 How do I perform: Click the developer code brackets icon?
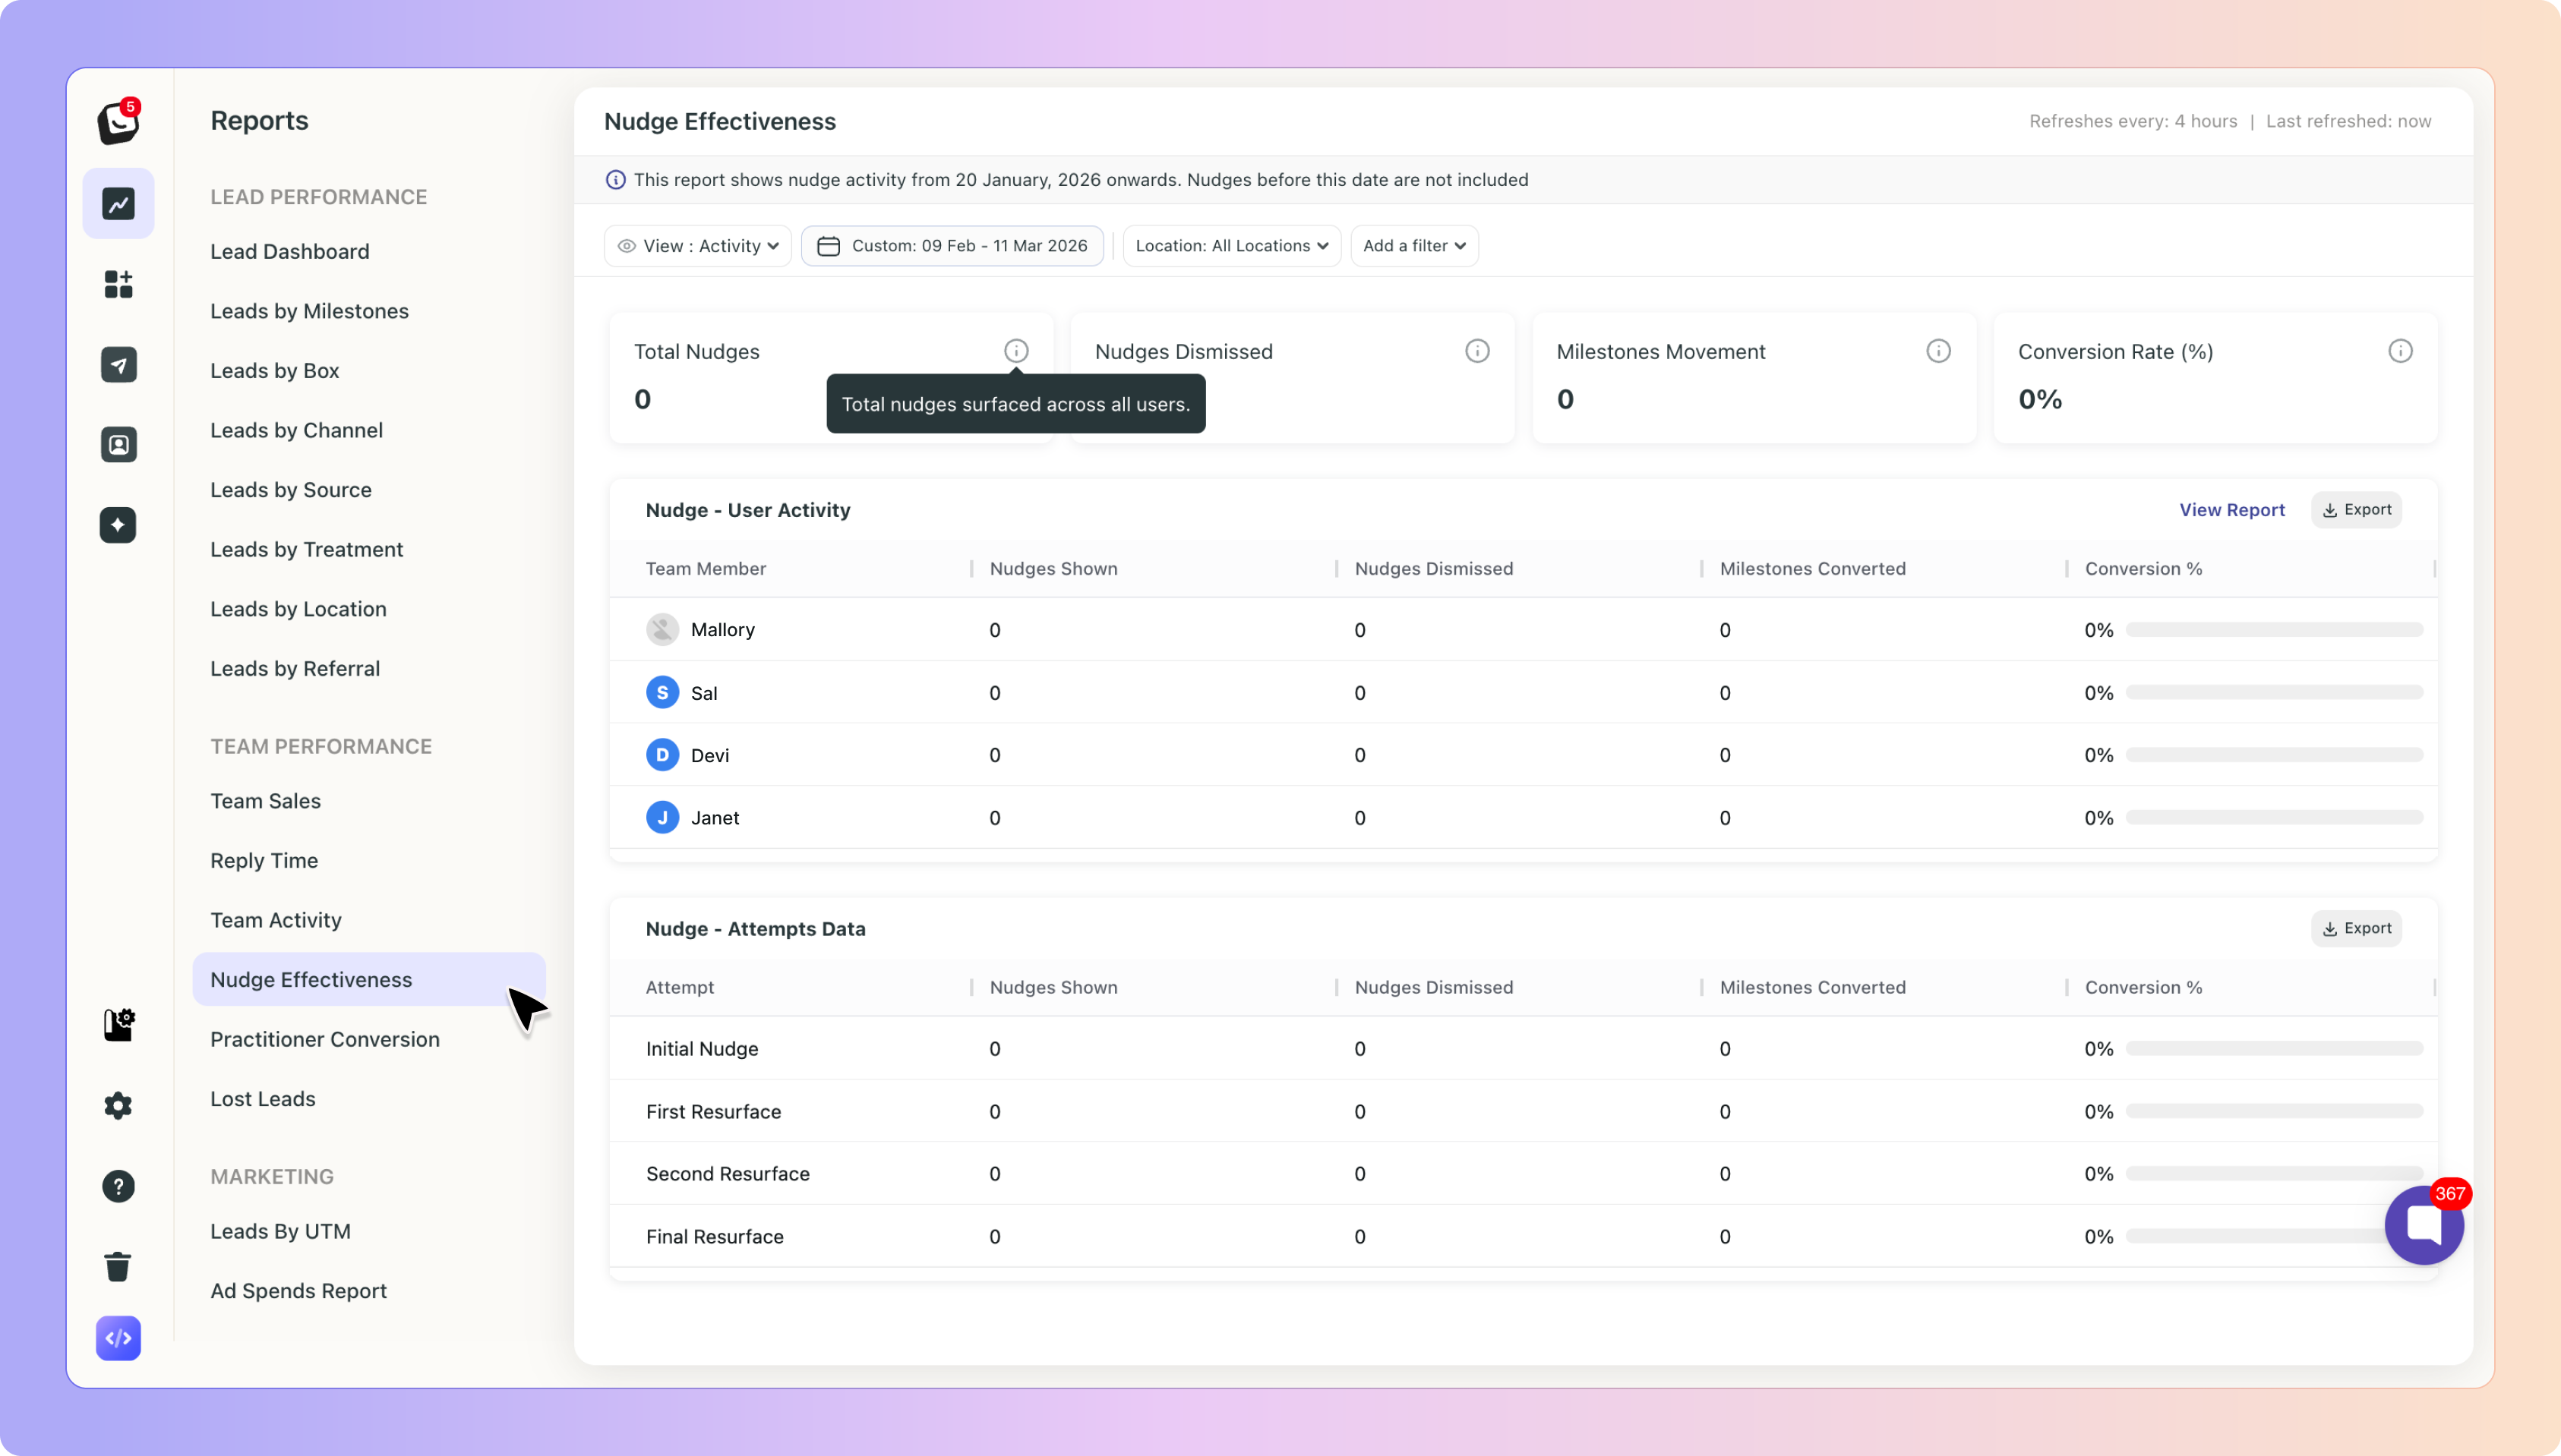point(118,1338)
